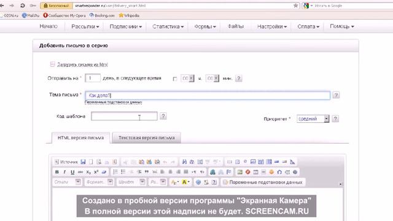Click the About editor question icon

[x=214, y=182]
